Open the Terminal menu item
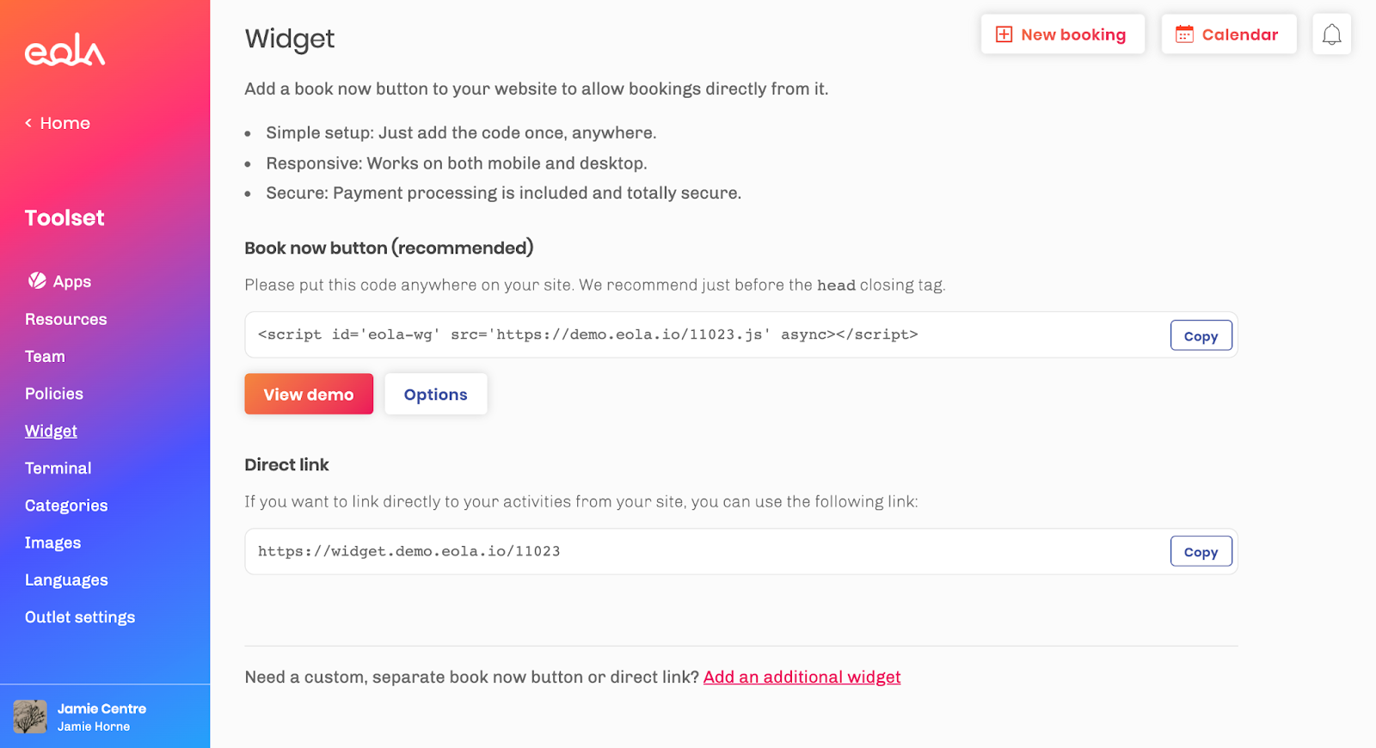Viewport: 1376px width, 748px height. (x=58, y=468)
